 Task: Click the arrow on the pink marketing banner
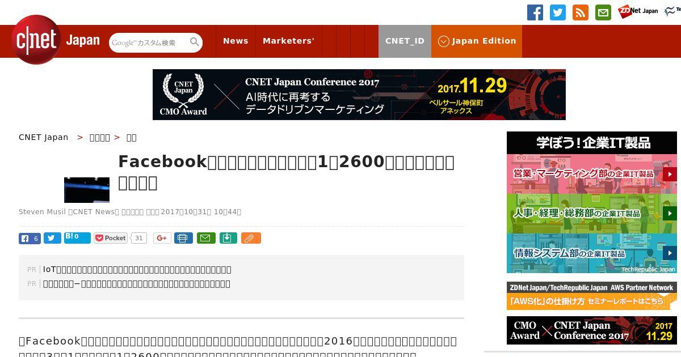tap(670, 174)
